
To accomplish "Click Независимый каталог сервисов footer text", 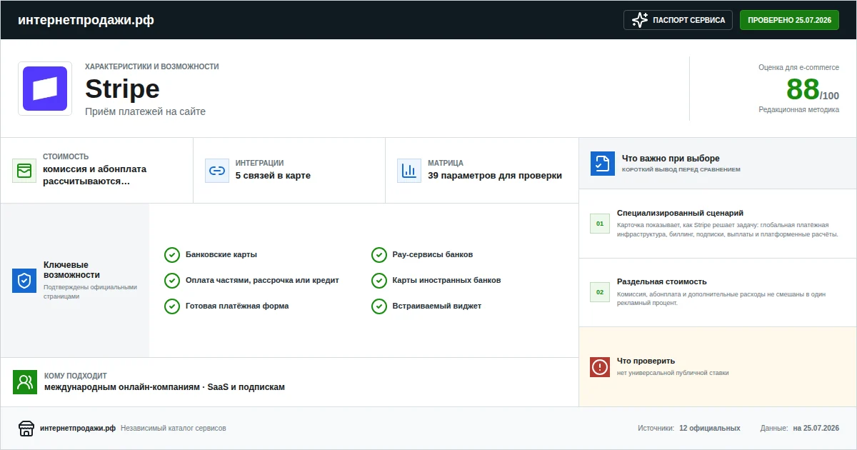I will click(x=174, y=429).
